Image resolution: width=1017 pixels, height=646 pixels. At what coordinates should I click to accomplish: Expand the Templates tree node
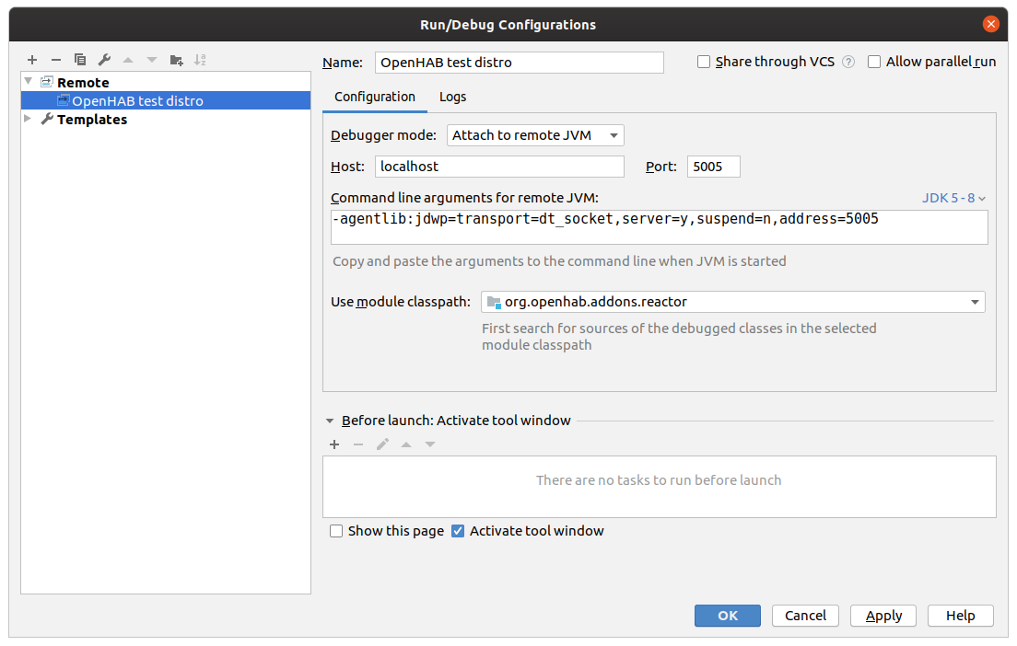[27, 119]
